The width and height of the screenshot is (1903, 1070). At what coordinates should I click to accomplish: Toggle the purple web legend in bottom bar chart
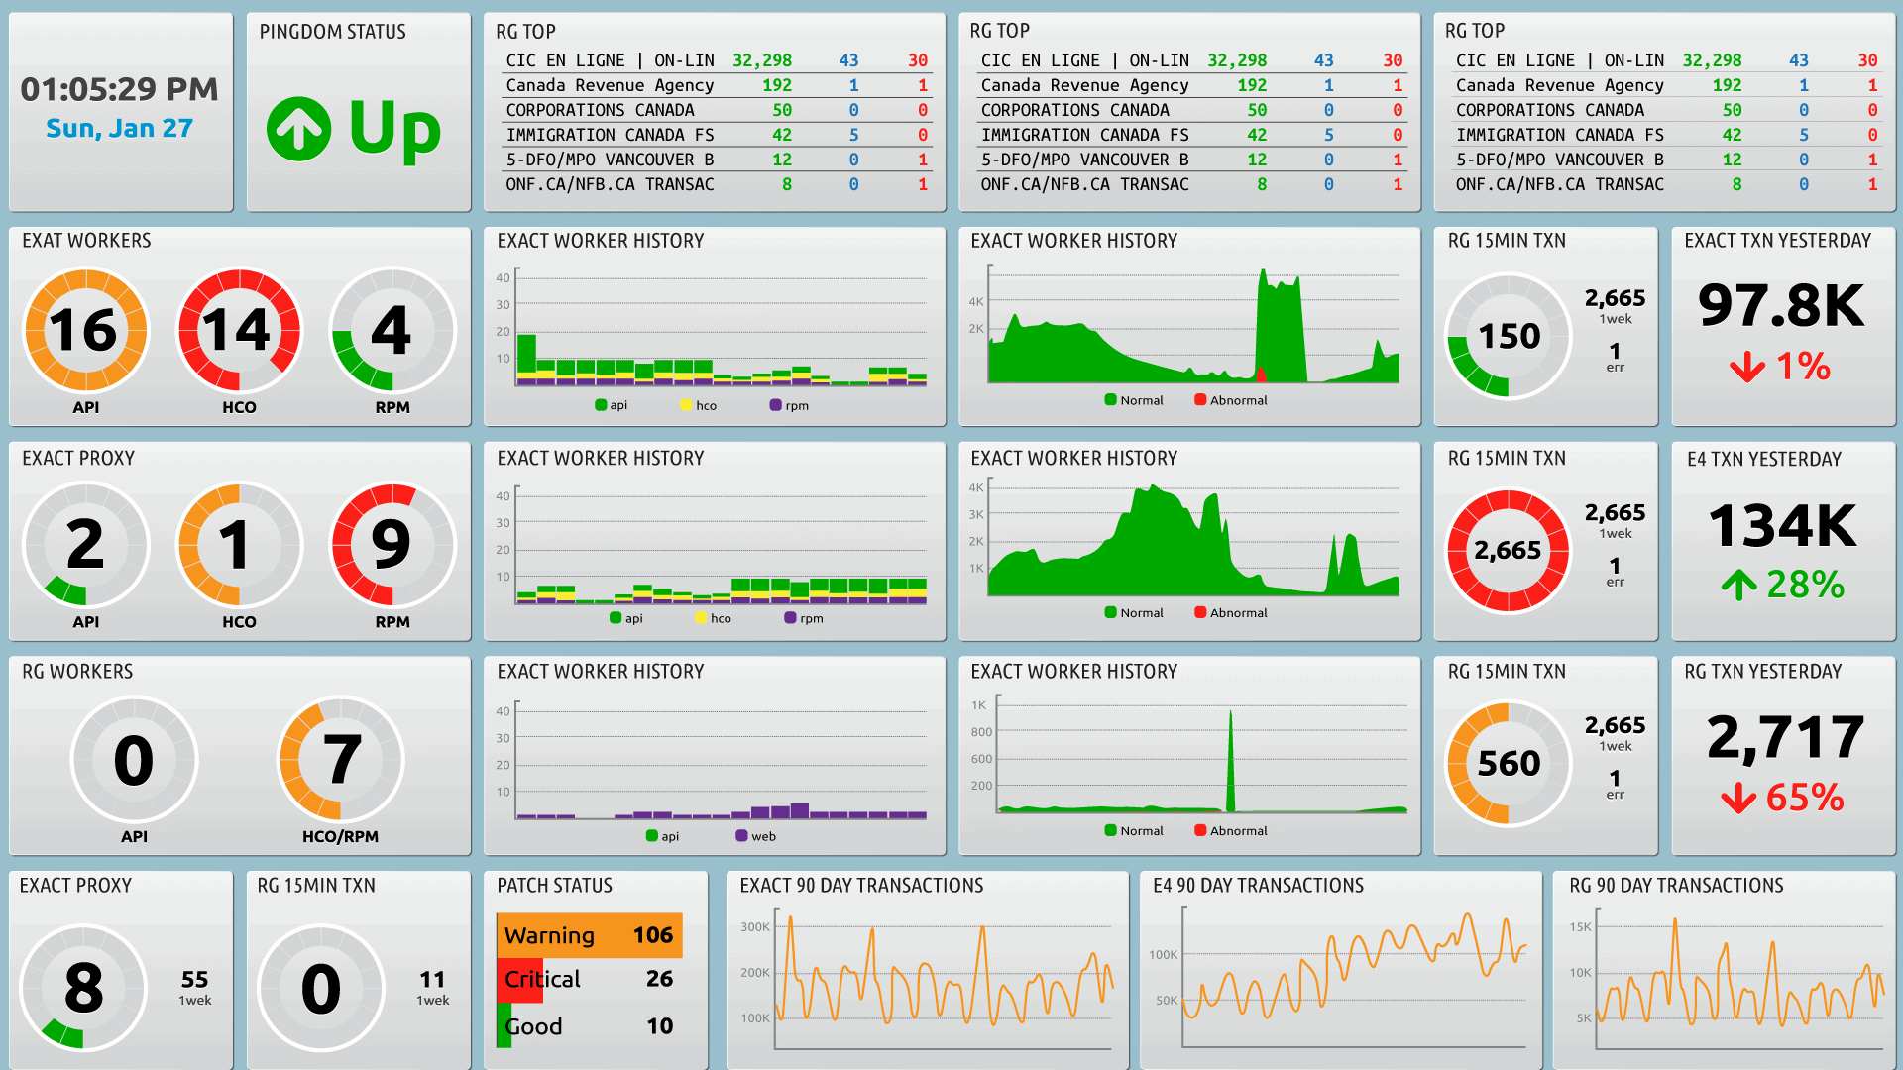click(755, 836)
